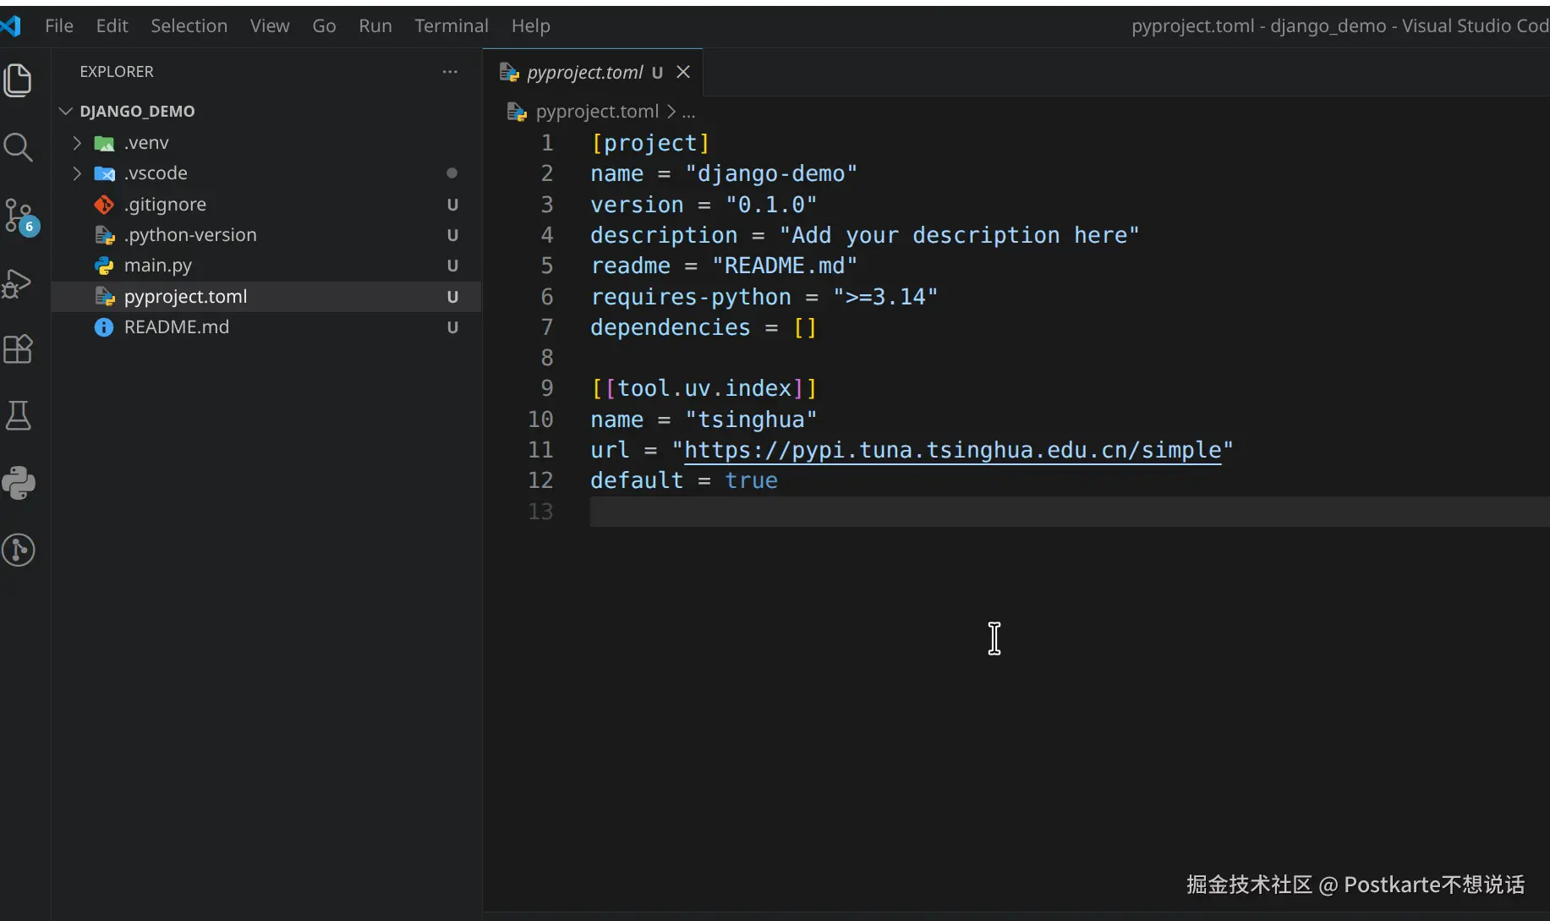Click the untracked U badge beside .gitignore
The height and width of the screenshot is (921, 1550).
tap(452, 205)
